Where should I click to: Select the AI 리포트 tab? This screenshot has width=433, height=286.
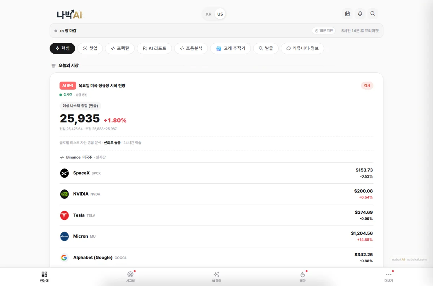[x=154, y=48]
